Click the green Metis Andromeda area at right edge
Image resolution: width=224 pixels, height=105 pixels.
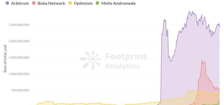point(219,103)
